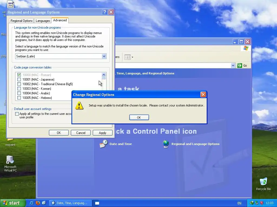This screenshot has width=277, height=207.
Task: Close the Change Regional Options error dialog
Action: pos(203,95)
